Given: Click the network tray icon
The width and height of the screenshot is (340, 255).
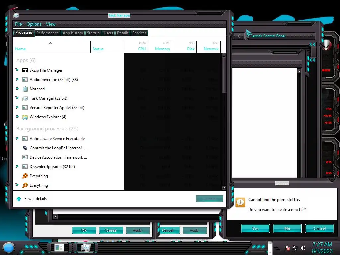Looking at the screenshot, I should click(295, 248).
